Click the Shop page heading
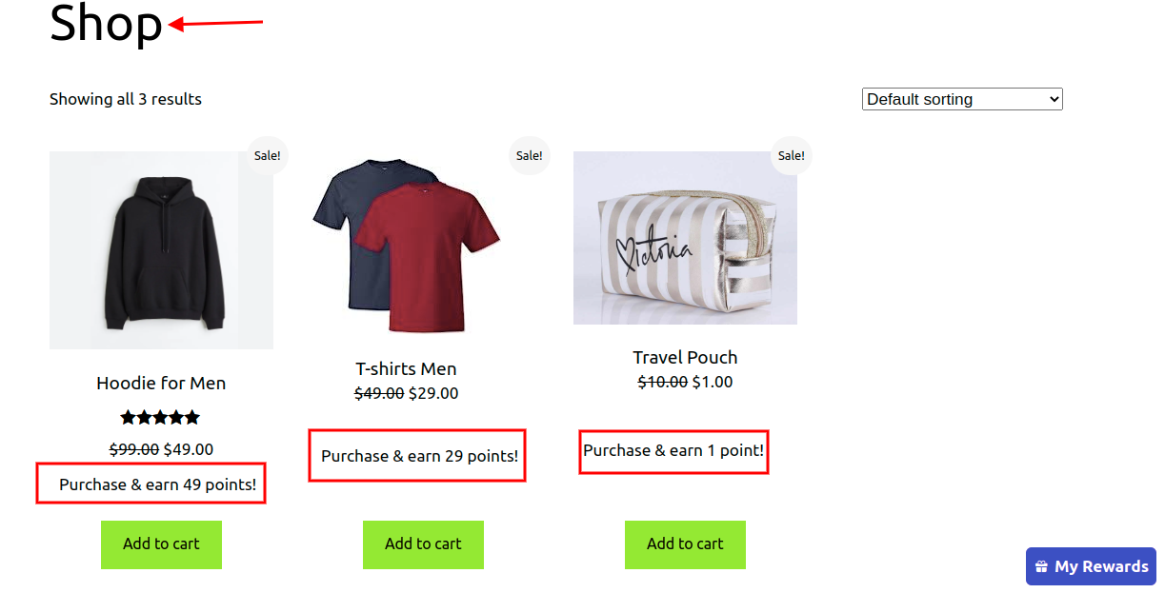Viewport: 1165px width, 593px height. 105,24
